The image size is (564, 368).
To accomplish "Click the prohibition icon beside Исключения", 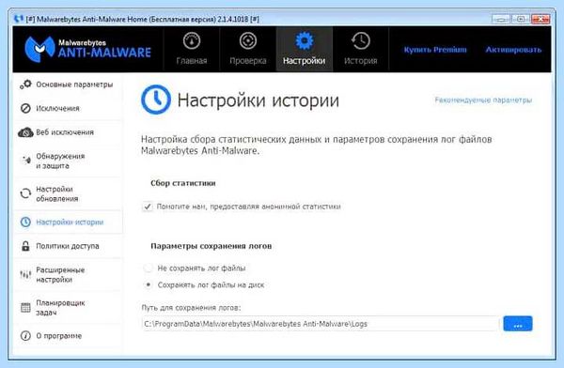I will (25, 108).
